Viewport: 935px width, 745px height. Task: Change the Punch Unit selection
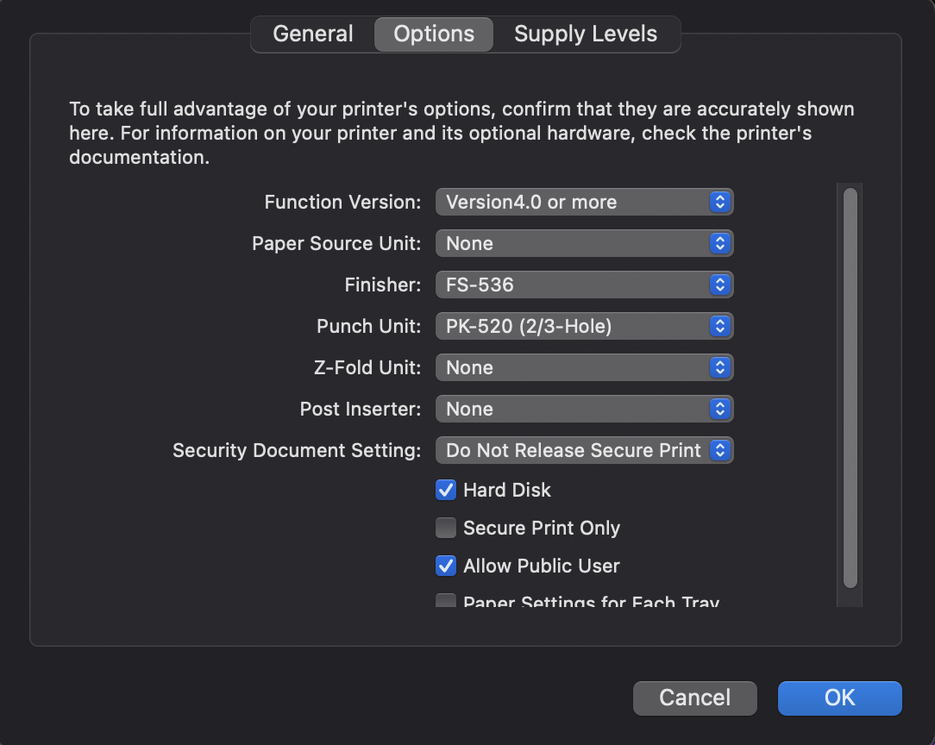pyautogui.click(x=583, y=327)
